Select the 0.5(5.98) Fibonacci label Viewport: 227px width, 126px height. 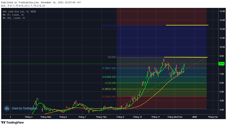click(111, 83)
